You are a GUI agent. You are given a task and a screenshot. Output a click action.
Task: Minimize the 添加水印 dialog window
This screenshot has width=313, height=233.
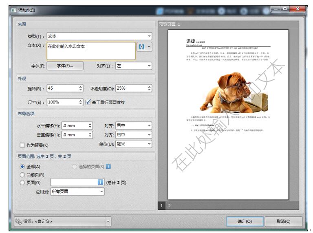click(x=276, y=9)
